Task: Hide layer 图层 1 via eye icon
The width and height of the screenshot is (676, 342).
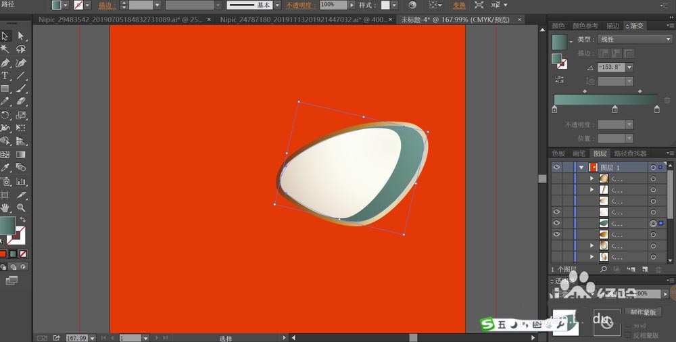Action: point(557,167)
